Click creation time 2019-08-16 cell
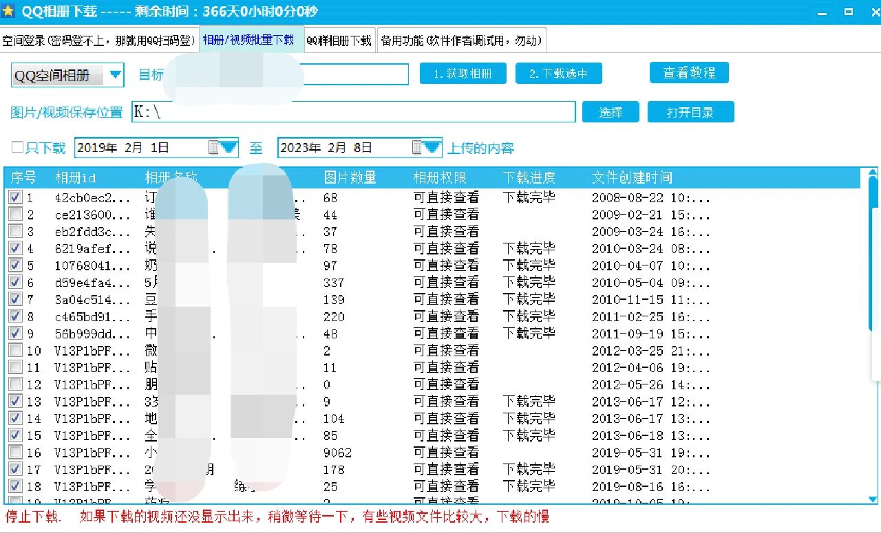The image size is (881, 533). [650, 486]
